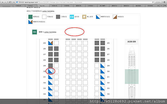Choose the blue wing seat at left of row 32
167x104 pixels.
tap(50, 83)
